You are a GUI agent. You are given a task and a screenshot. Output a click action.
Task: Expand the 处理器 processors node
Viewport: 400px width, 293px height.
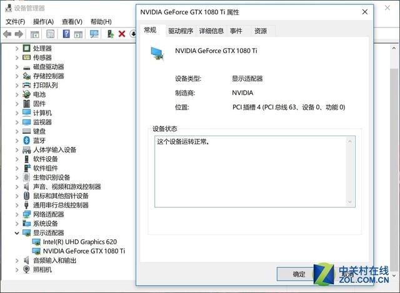[17, 48]
